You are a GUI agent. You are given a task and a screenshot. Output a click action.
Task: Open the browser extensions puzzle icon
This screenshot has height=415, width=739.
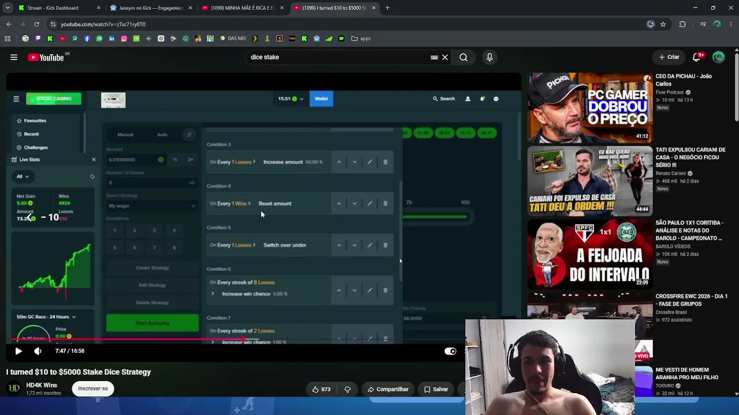click(682, 24)
